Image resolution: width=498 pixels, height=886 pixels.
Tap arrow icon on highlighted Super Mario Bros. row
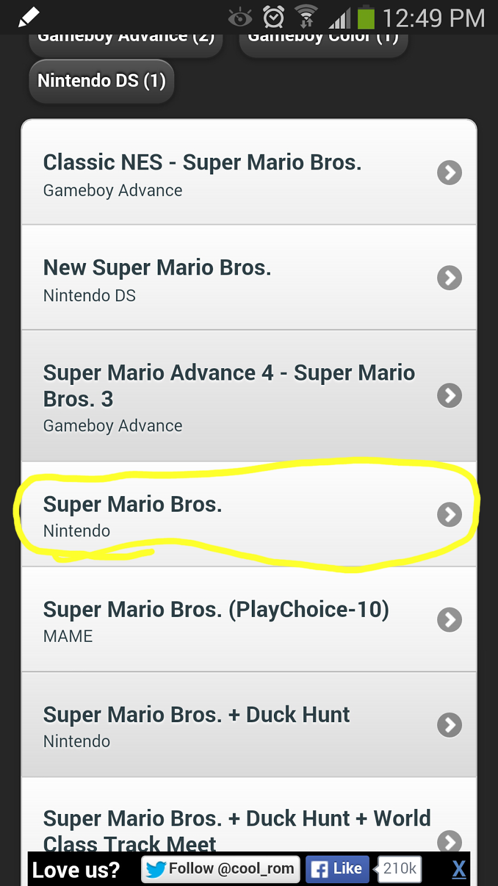point(449,514)
